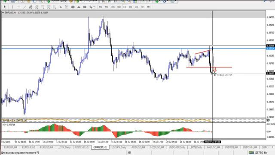Viewport: 275px width, 155px height.
Task: Open the USDCHF,H1 chart tab
Action: [x=82, y=147]
